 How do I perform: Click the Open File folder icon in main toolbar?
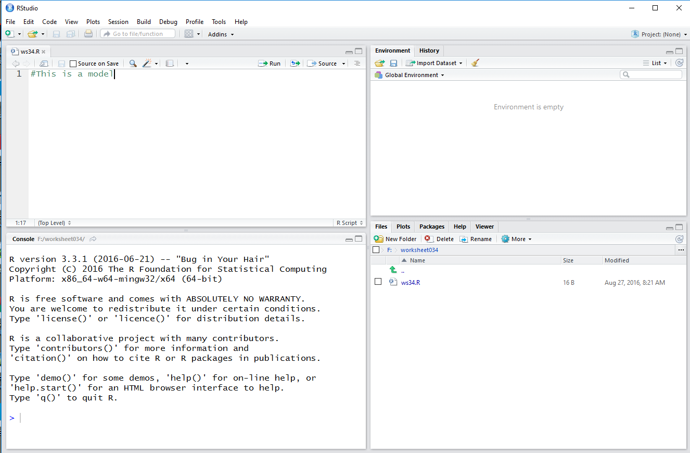[32, 34]
